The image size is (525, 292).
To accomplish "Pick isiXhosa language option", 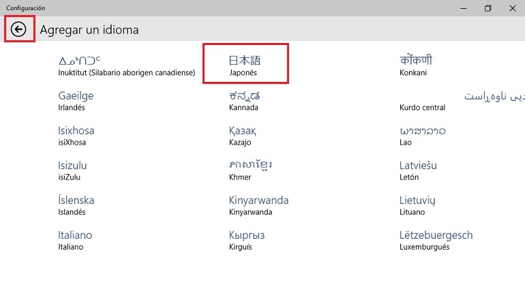I will [76, 136].
